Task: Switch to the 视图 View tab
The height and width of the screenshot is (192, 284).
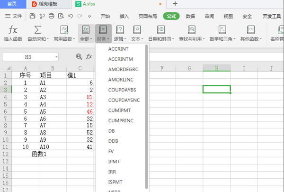Action: tap(228, 16)
